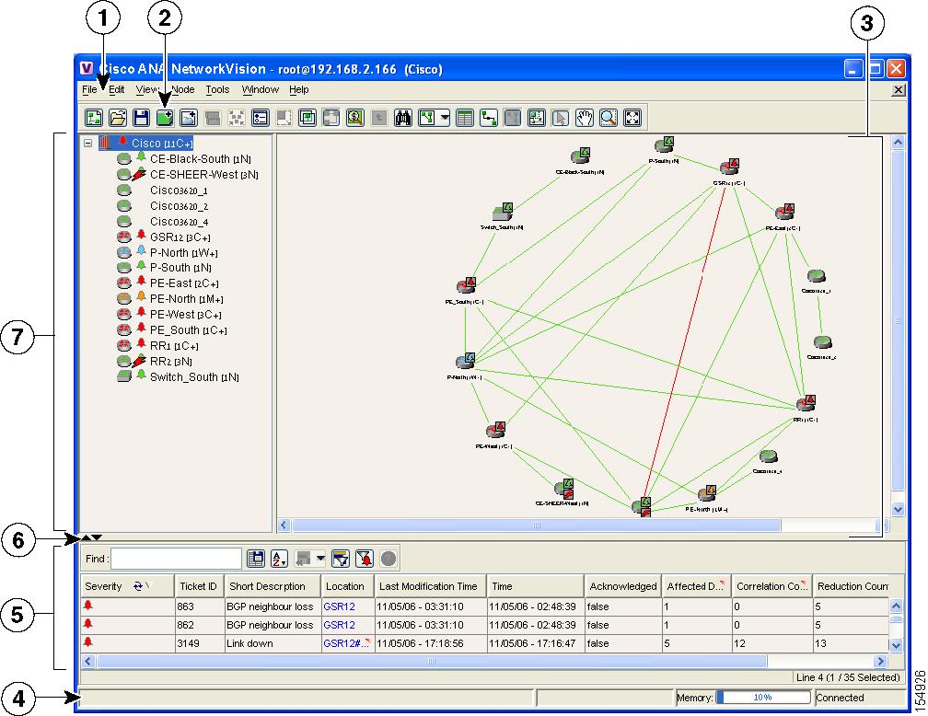The image size is (928, 716).
Task: Click the ticket table vertical scrollbar down arrow
Action: tap(896, 645)
